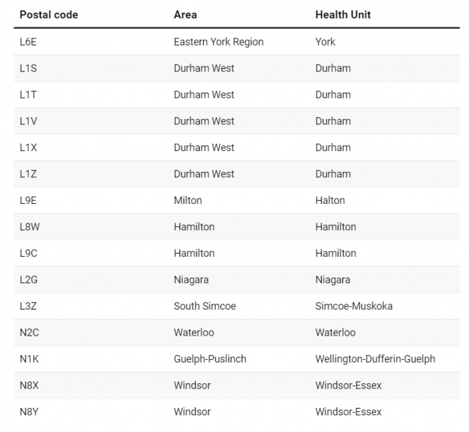Click the L1V postal code cell
469x432 pixels.
point(28,121)
